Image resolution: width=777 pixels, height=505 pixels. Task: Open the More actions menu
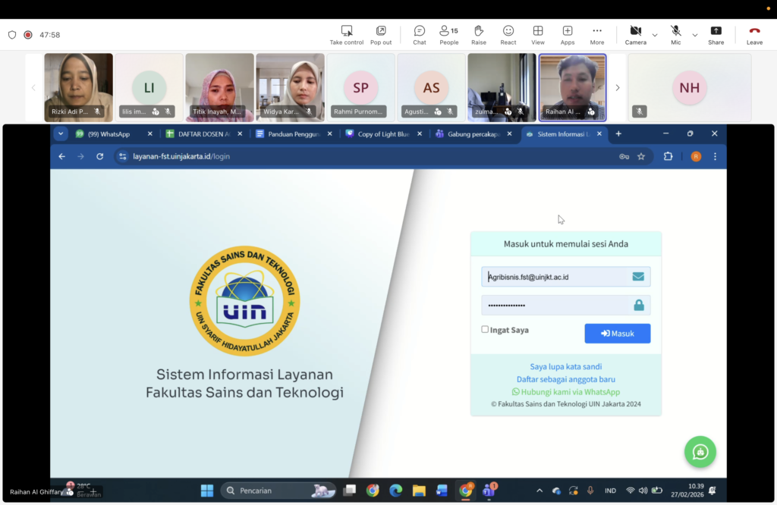pos(597,35)
